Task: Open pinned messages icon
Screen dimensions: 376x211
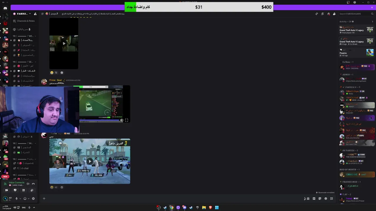Action: (328, 14)
